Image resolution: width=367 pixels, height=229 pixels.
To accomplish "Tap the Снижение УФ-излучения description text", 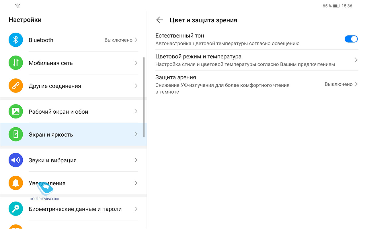I will click(x=222, y=88).
